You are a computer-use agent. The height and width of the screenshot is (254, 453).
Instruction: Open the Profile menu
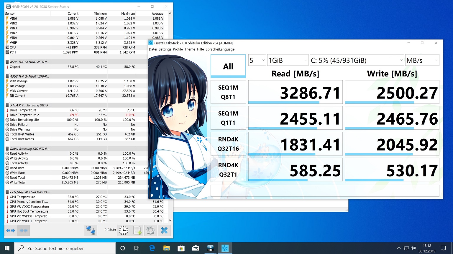coord(178,49)
